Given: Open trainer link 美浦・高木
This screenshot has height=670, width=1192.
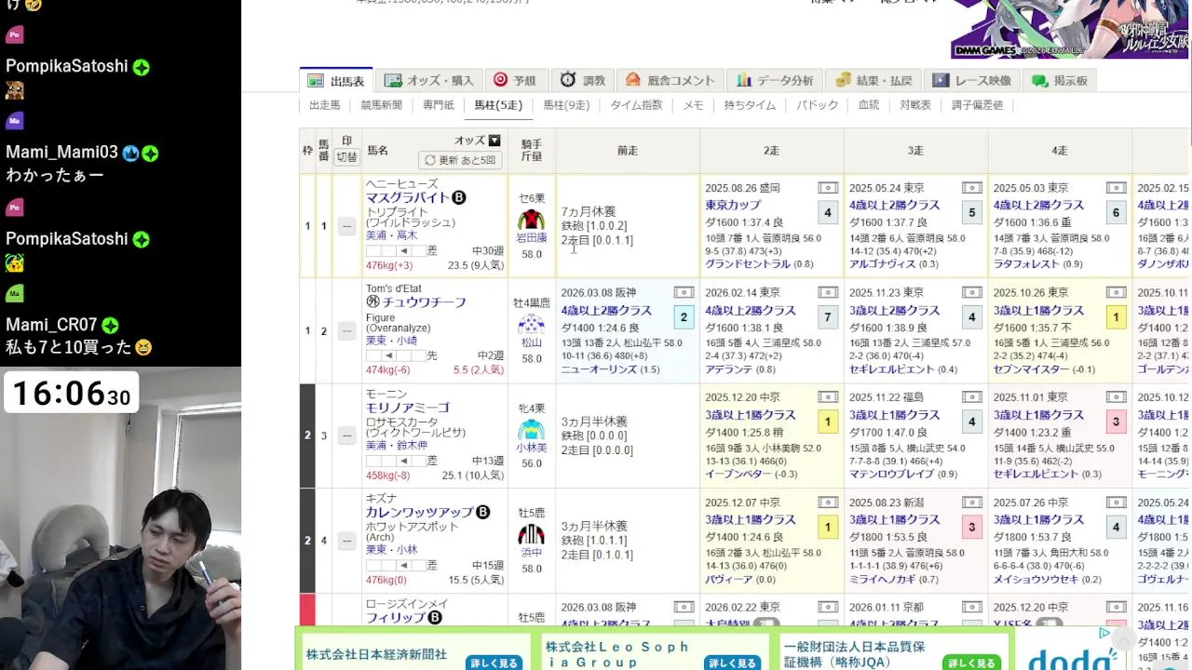Looking at the screenshot, I should pos(391,236).
